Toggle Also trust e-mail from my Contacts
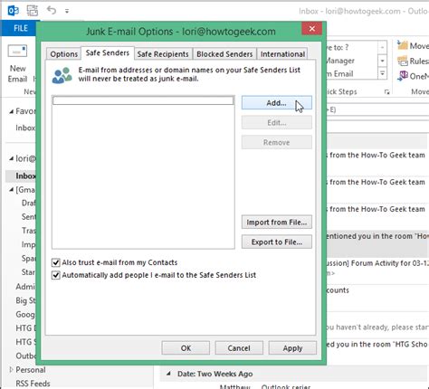Image resolution: width=429 pixels, height=389 pixels. 56,262
